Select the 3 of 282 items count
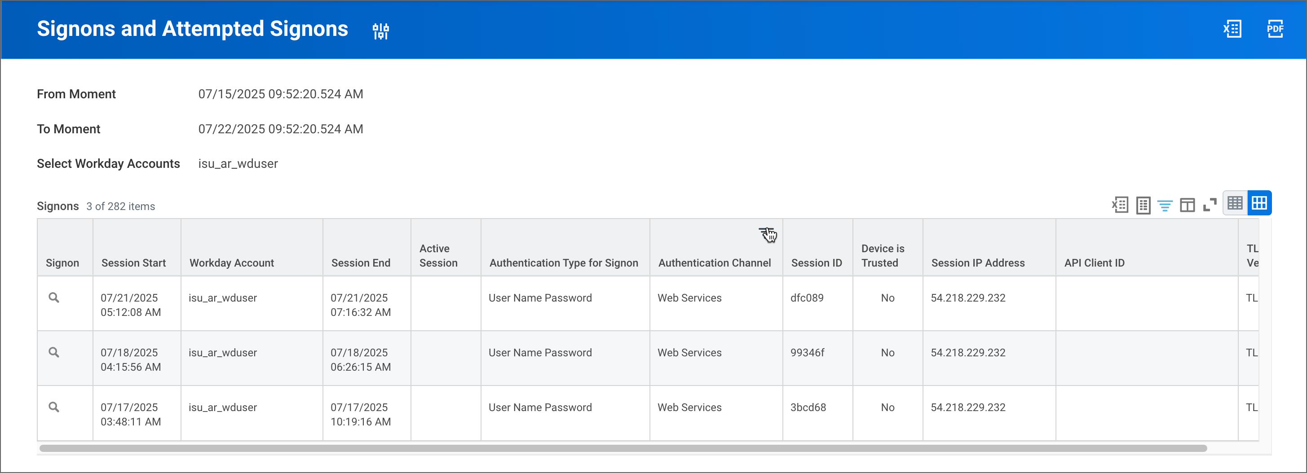Screen dimensions: 1307x473 [x=120, y=206]
